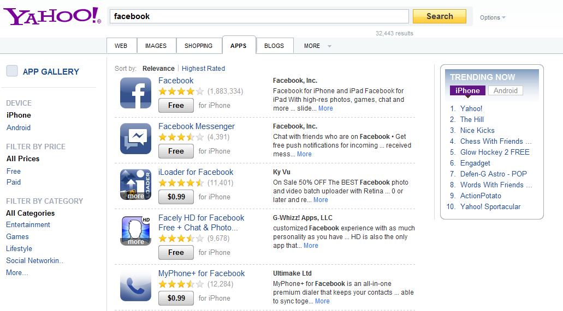563x311 pixels.
Task: Open the iLoader for Facebook app icon
Action: pyautogui.click(x=136, y=185)
